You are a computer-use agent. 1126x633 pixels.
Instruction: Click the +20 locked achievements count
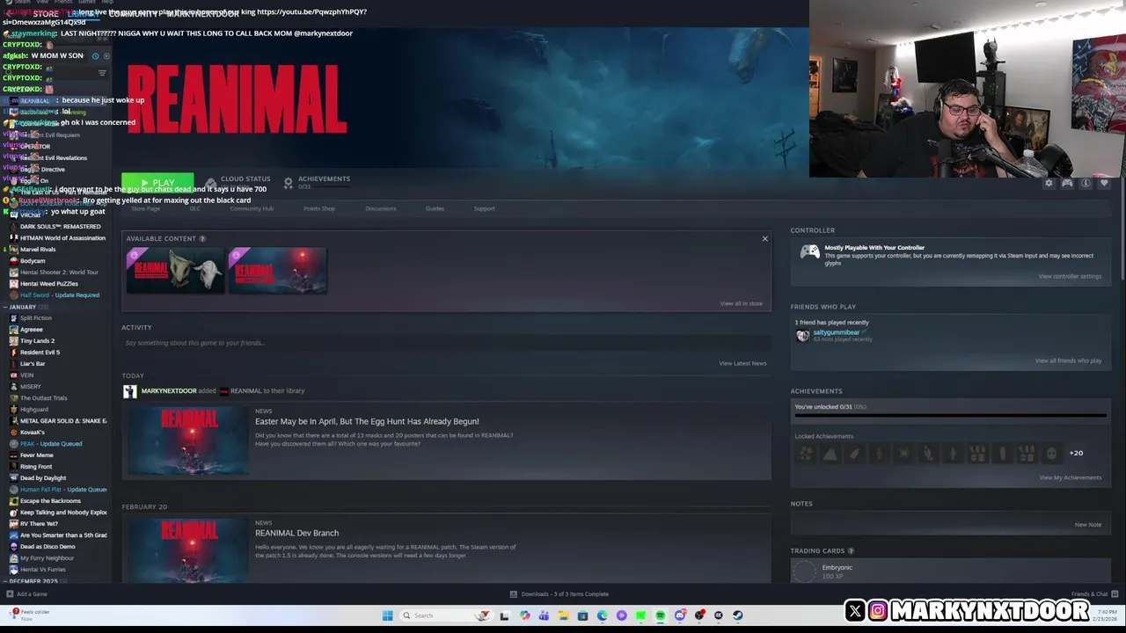coord(1076,453)
